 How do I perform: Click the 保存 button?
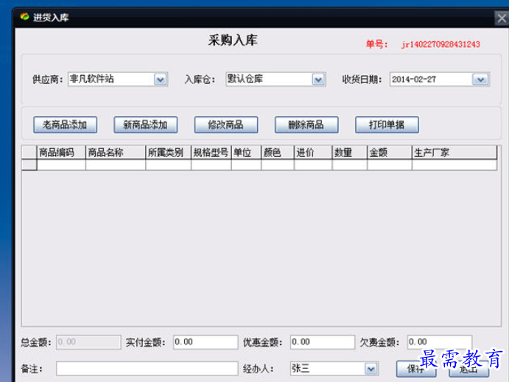click(x=416, y=369)
